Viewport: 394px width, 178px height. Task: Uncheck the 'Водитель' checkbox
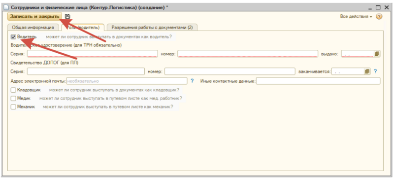coord(13,36)
